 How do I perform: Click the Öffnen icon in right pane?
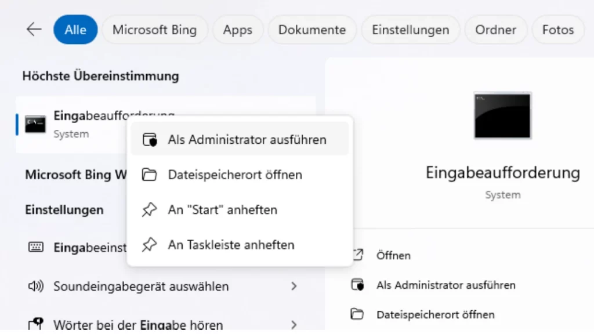pyautogui.click(x=357, y=255)
